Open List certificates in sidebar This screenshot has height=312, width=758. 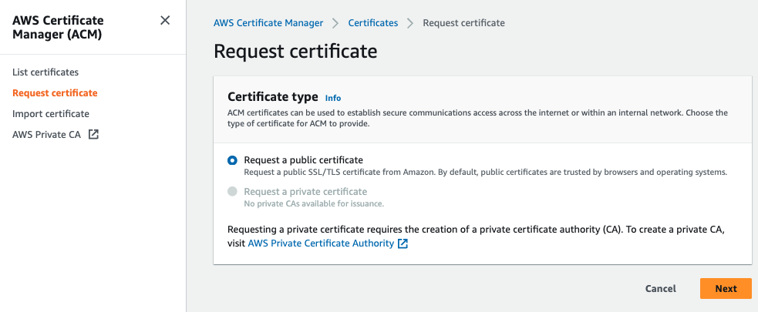point(45,72)
